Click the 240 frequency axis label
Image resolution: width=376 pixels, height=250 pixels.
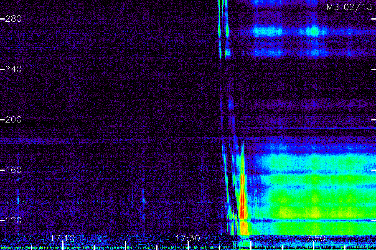[13, 69]
